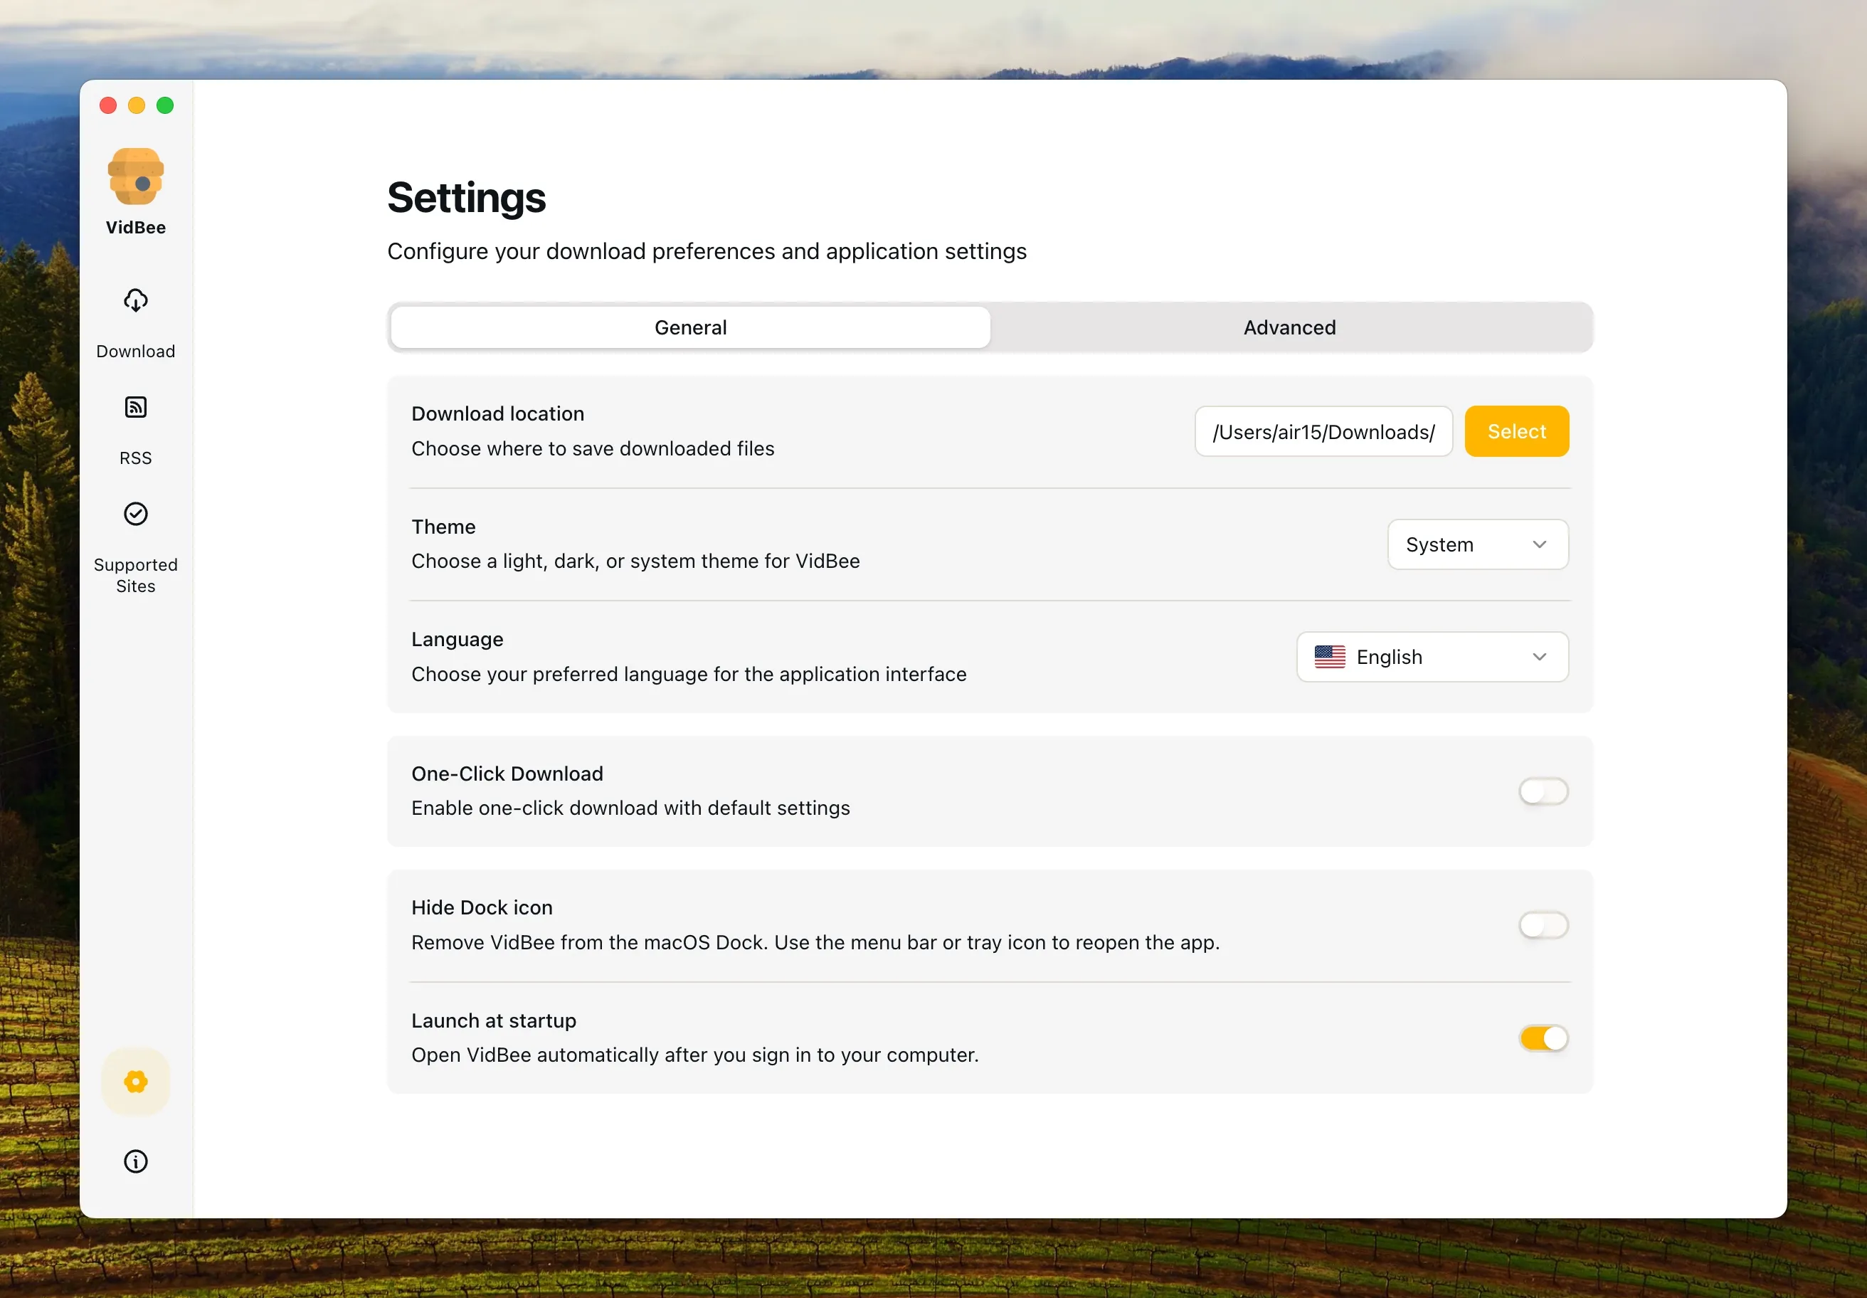The width and height of the screenshot is (1867, 1298).
Task: Open the Language dropdown showing English
Action: pos(1432,656)
